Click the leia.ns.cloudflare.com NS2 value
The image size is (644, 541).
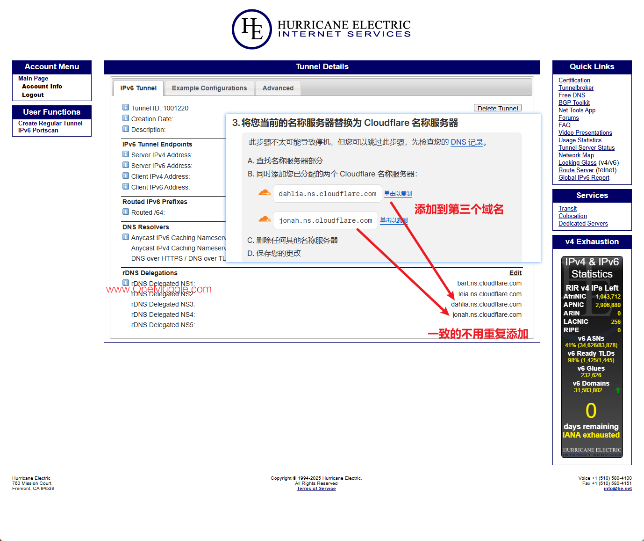[x=490, y=294]
